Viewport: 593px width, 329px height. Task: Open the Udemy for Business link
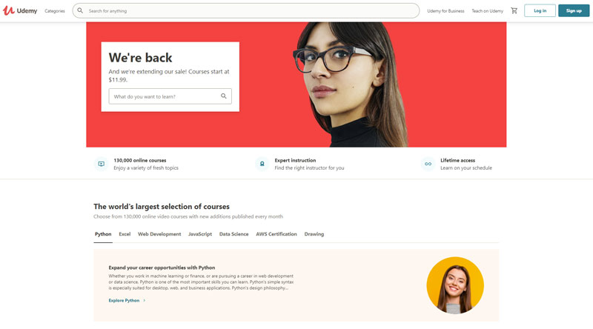[x=445, y=11]
